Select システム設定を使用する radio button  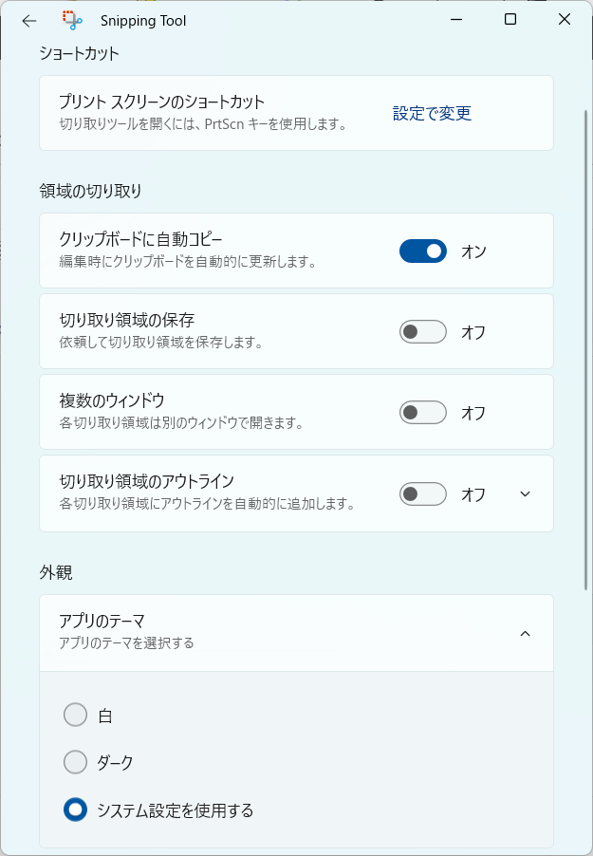[75, 809]
